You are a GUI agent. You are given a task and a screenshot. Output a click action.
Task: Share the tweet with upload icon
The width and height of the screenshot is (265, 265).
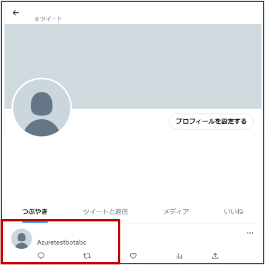click(215, 256)
